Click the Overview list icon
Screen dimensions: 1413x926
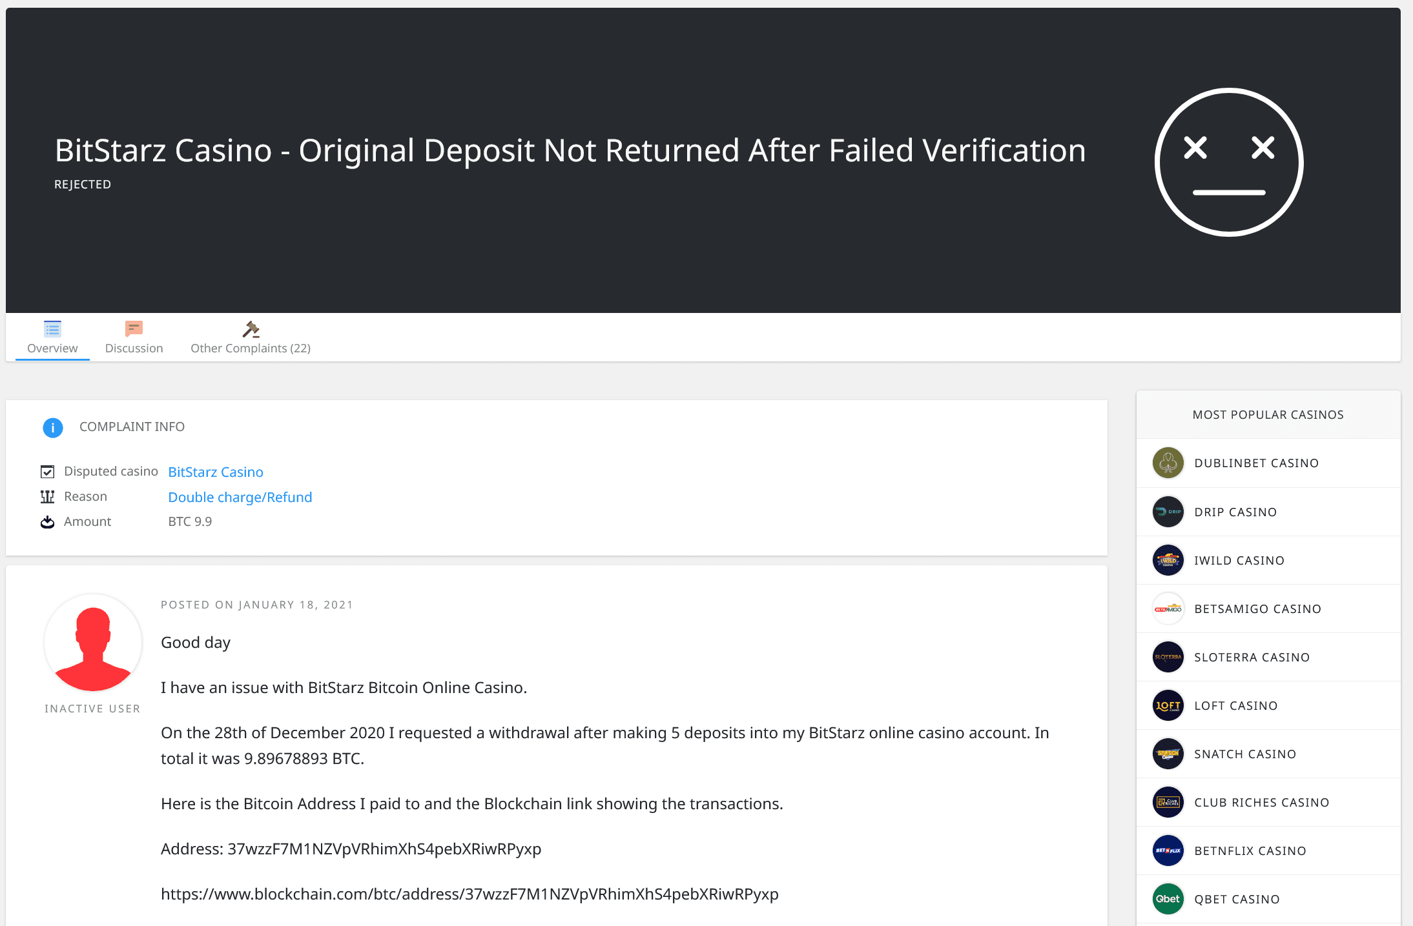(x=52, y=329)
